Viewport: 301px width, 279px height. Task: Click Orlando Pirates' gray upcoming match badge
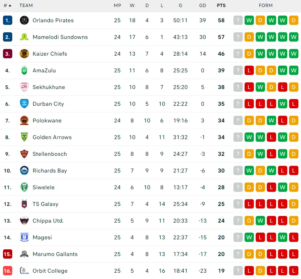pyautogui.click(x=238, y=20)
